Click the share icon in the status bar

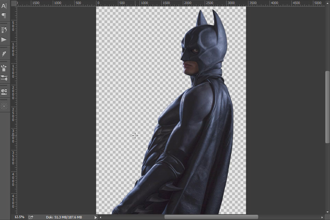[31, 217]
